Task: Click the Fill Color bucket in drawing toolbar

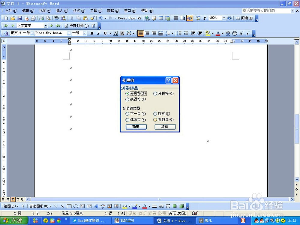Action: click(x=125, y=206)
